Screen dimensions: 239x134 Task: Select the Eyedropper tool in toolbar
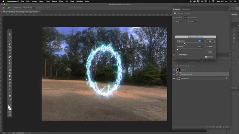tap(10, 54)
